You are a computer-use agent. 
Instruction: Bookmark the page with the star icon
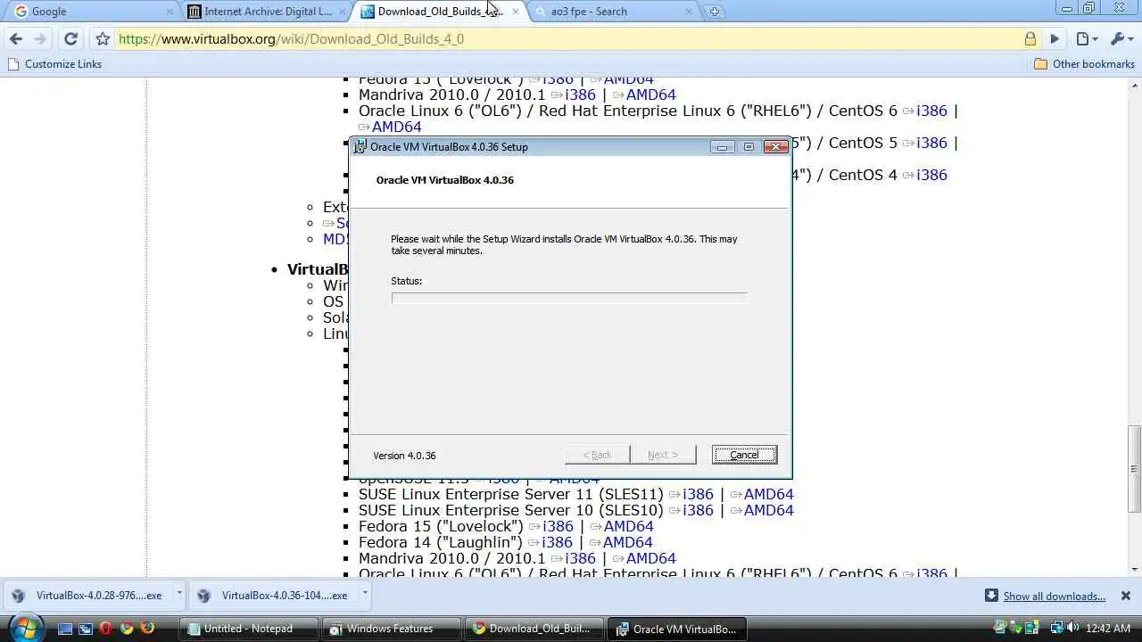pyautogui.click(x=103, y=38)
